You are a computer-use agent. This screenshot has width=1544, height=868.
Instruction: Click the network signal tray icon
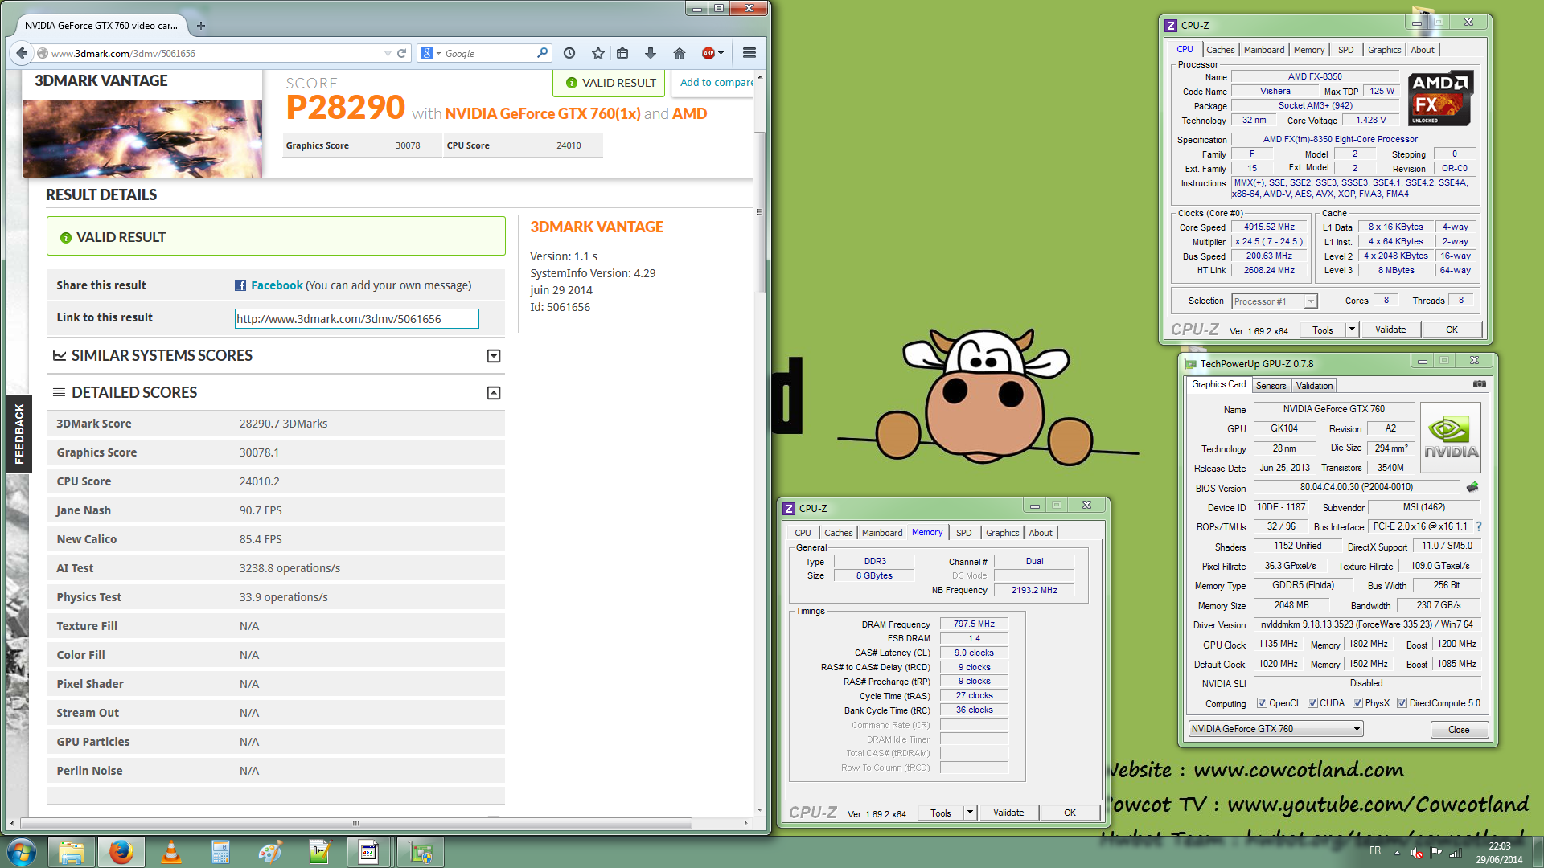click(x=1456, y=852)
